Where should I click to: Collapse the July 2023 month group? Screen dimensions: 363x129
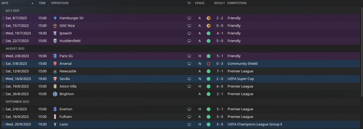click(12, 11)
